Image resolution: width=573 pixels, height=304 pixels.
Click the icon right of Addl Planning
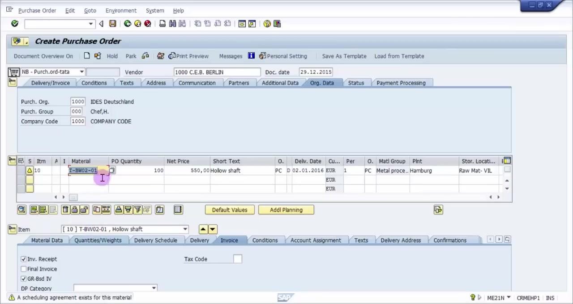click(438, 210)
